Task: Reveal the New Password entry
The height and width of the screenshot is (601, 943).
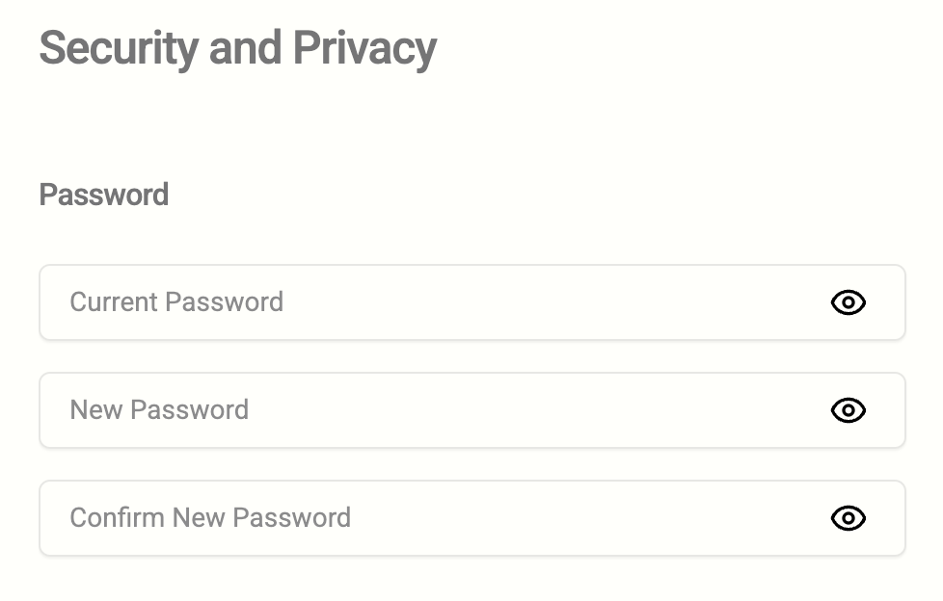Action: pyautogui.click(x=848, y=410)
